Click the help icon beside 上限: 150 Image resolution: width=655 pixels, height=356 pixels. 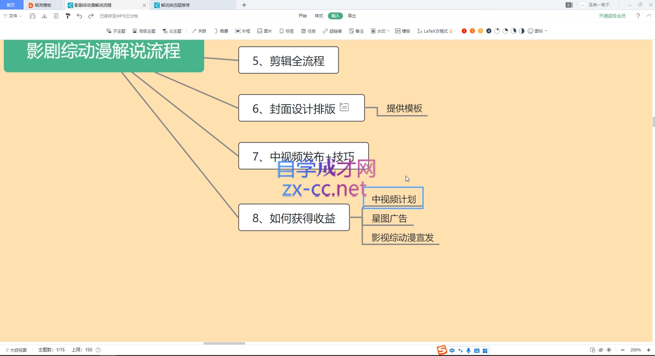click(98, 350)
